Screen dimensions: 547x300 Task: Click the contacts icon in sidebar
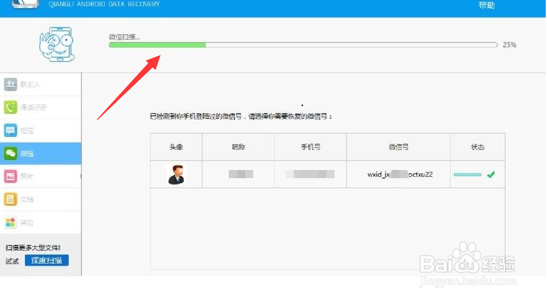click(11, 84)
